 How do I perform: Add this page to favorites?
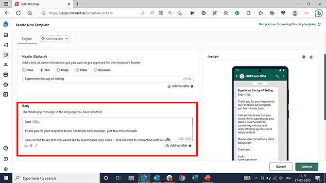pos(179,13)
